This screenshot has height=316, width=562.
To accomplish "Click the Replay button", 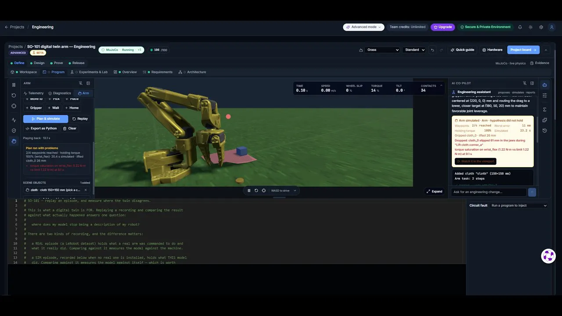I will click(x=80, y=118).
